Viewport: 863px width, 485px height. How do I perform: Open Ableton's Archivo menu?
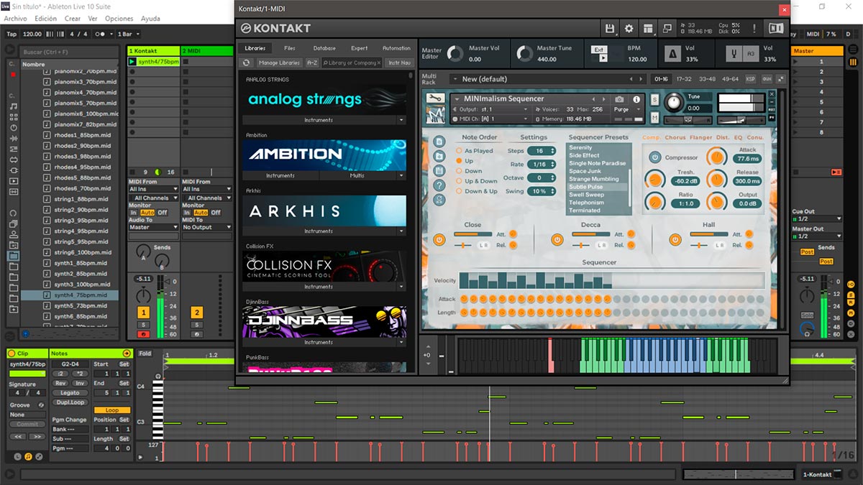click(x=16, y=19)
